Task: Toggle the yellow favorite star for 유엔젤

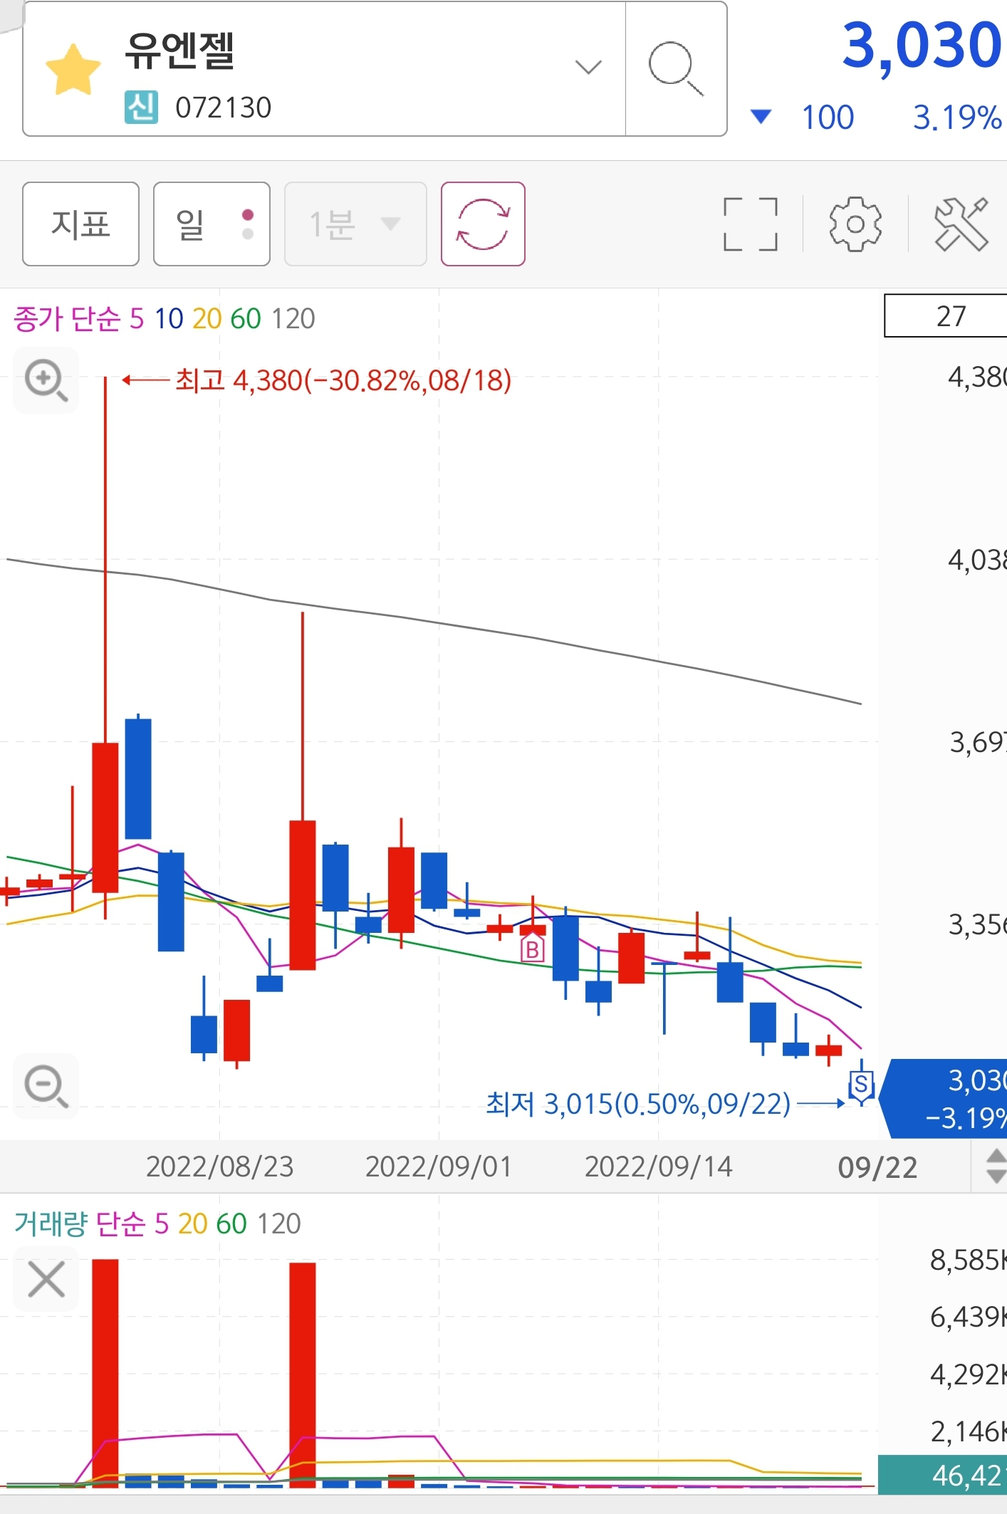Action: pyautogui.click(x=73, y=70)
